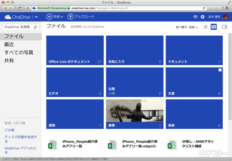Click the Reader (リーダー) button
Screen dimensions: 232x161
click(x=214, y=8)
